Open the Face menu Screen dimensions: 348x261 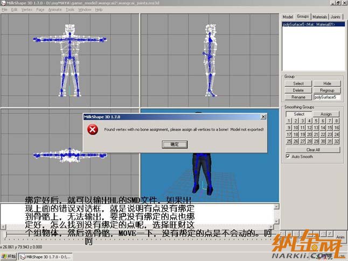click(x=40, y=10)
